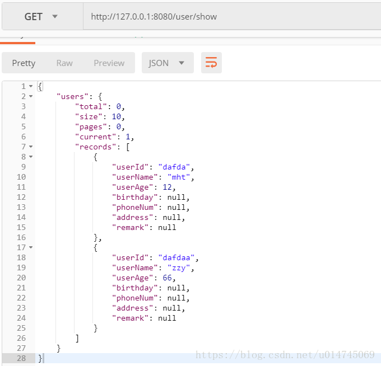This screenshot has height=366, width=381.
Task: Collapse the fold arrow on line 1
Action: point(31,86)
